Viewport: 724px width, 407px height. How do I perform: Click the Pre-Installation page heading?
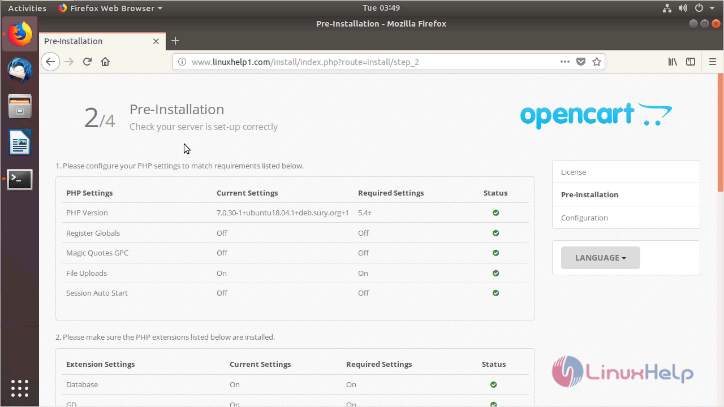point(177,109)
